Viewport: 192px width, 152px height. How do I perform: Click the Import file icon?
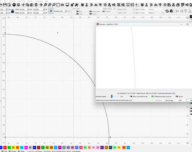pyautogui.click(x=9, y=5)
